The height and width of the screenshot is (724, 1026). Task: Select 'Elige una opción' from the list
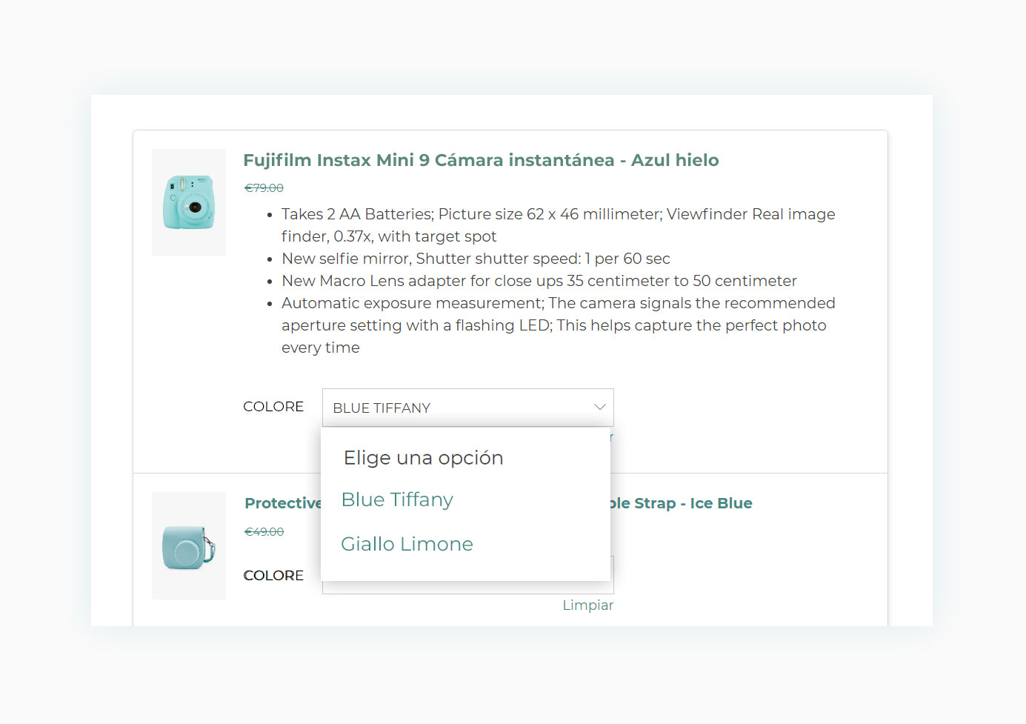pos(423,458)
